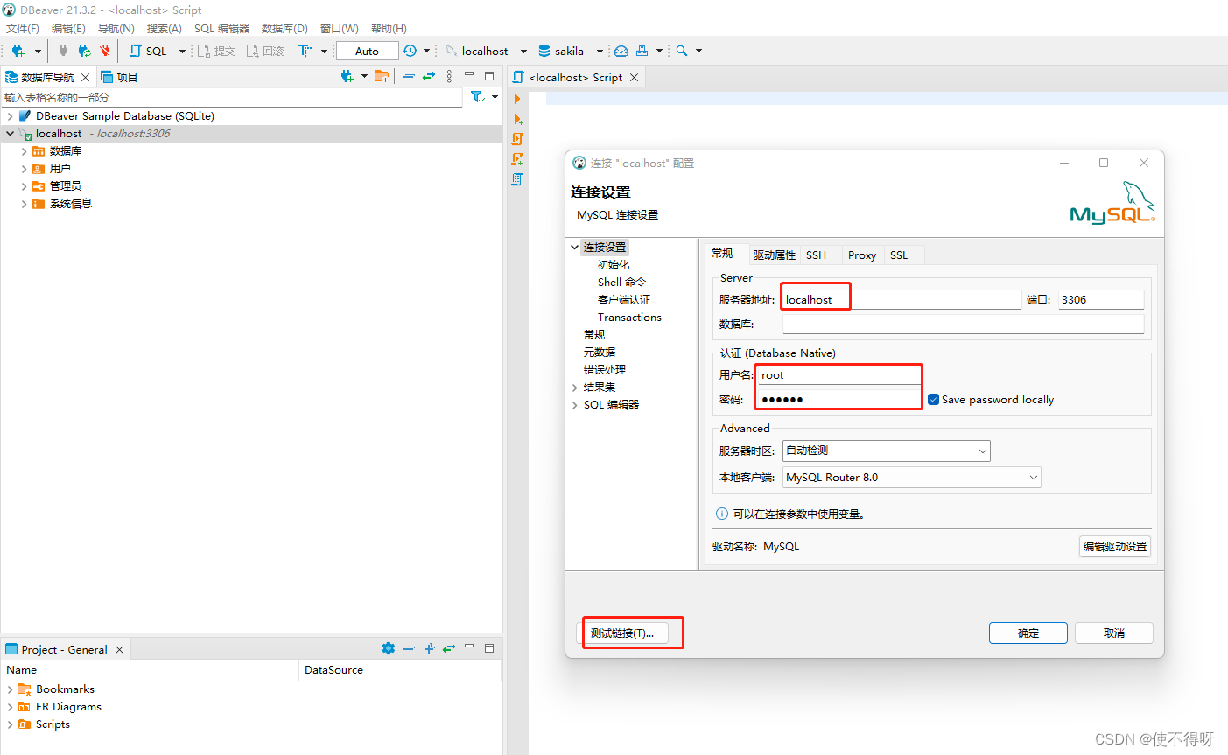Viewport: 1228px width, 755px height.
Task: Click the transaction mode icon in main toolbar
Action: [x=305, y=51]
